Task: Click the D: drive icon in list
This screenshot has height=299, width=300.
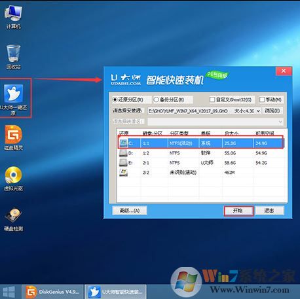Action: tap(123, 153)
